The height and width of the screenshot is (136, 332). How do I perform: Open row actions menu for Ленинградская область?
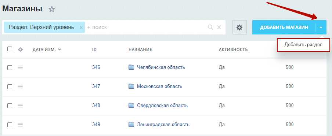point(20,124)
